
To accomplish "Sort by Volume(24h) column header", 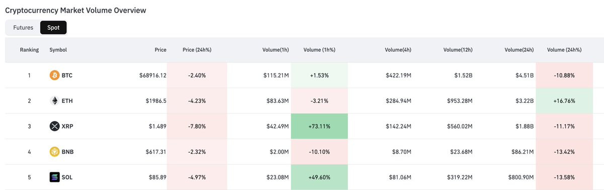I will click(519, 50).
